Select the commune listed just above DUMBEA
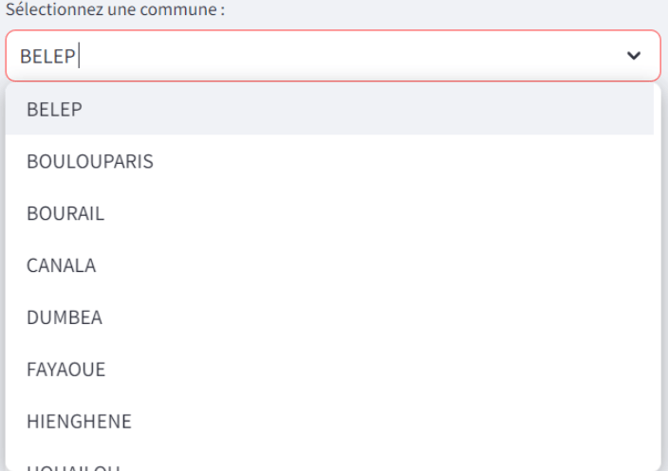668x471 pixels. (x=62, y=265)
